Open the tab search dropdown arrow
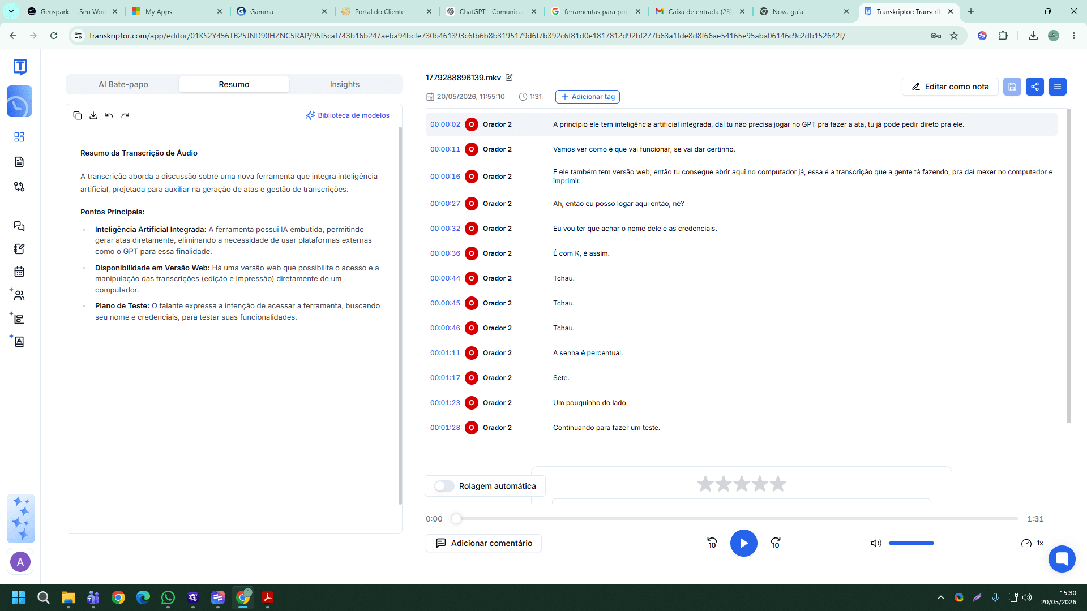 click(11, 11)
